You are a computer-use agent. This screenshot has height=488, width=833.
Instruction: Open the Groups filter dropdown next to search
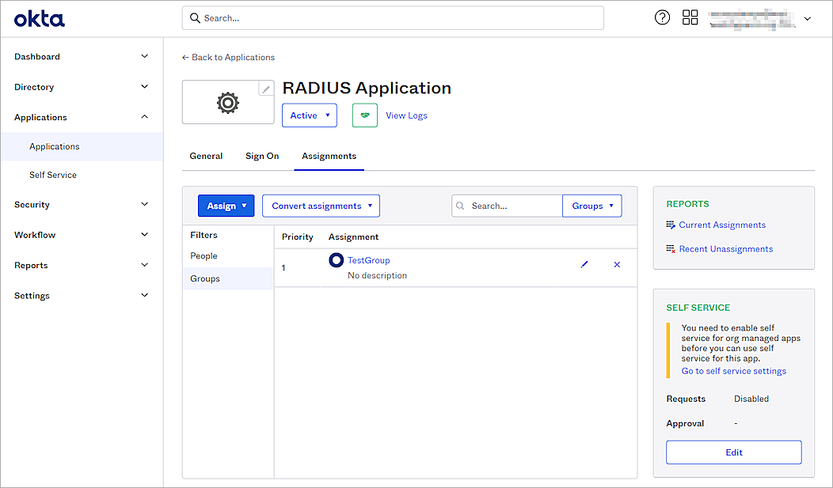pos(591,205)
